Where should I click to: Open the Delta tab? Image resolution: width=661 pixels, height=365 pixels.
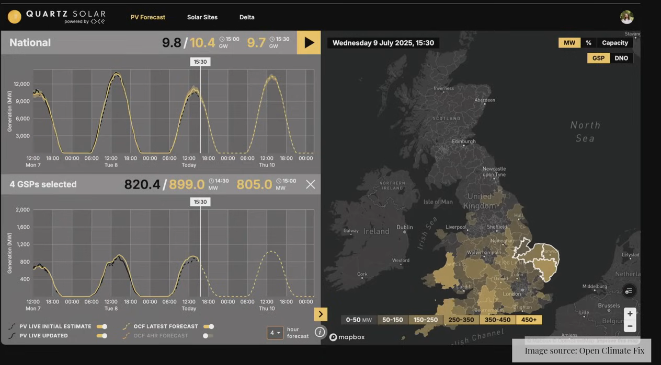pos(247,17)
